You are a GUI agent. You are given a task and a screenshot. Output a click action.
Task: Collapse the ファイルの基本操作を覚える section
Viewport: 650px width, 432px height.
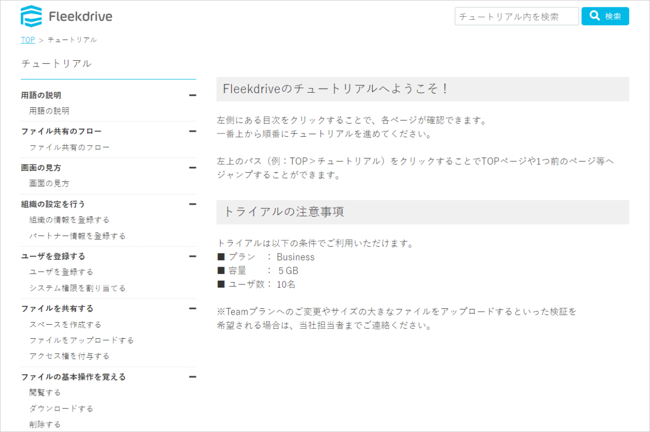tap(192, 376)
